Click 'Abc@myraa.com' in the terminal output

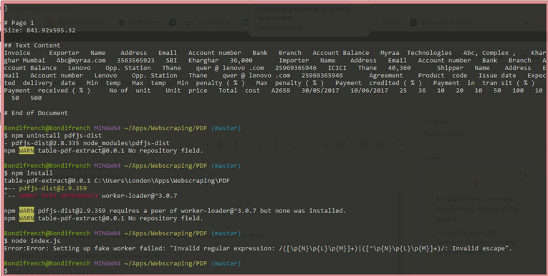pos(81,60)
